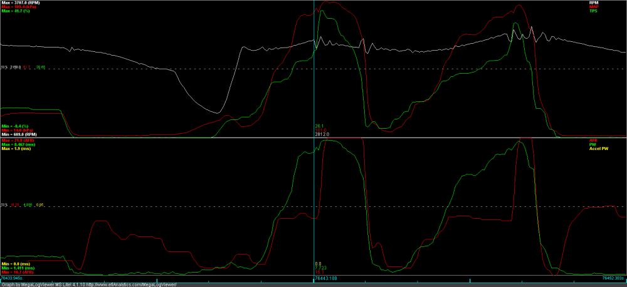This screenshot has width=627, height=287.
Task: Click the Accel PW legend label
Action: coord(599,148)
